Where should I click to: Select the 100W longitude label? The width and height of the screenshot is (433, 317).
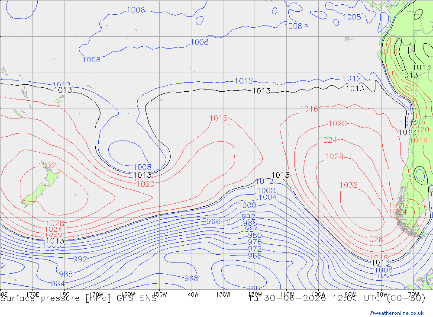(318, 295)
